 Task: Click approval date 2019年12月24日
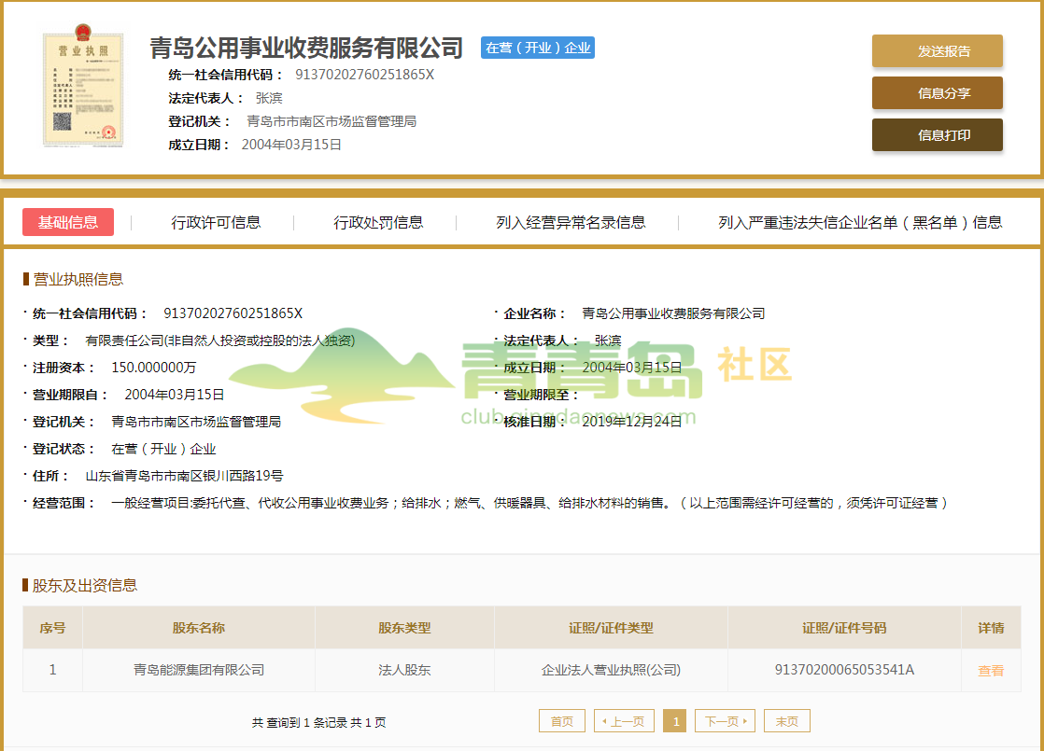pyautogui.click(x=632, y=422)
